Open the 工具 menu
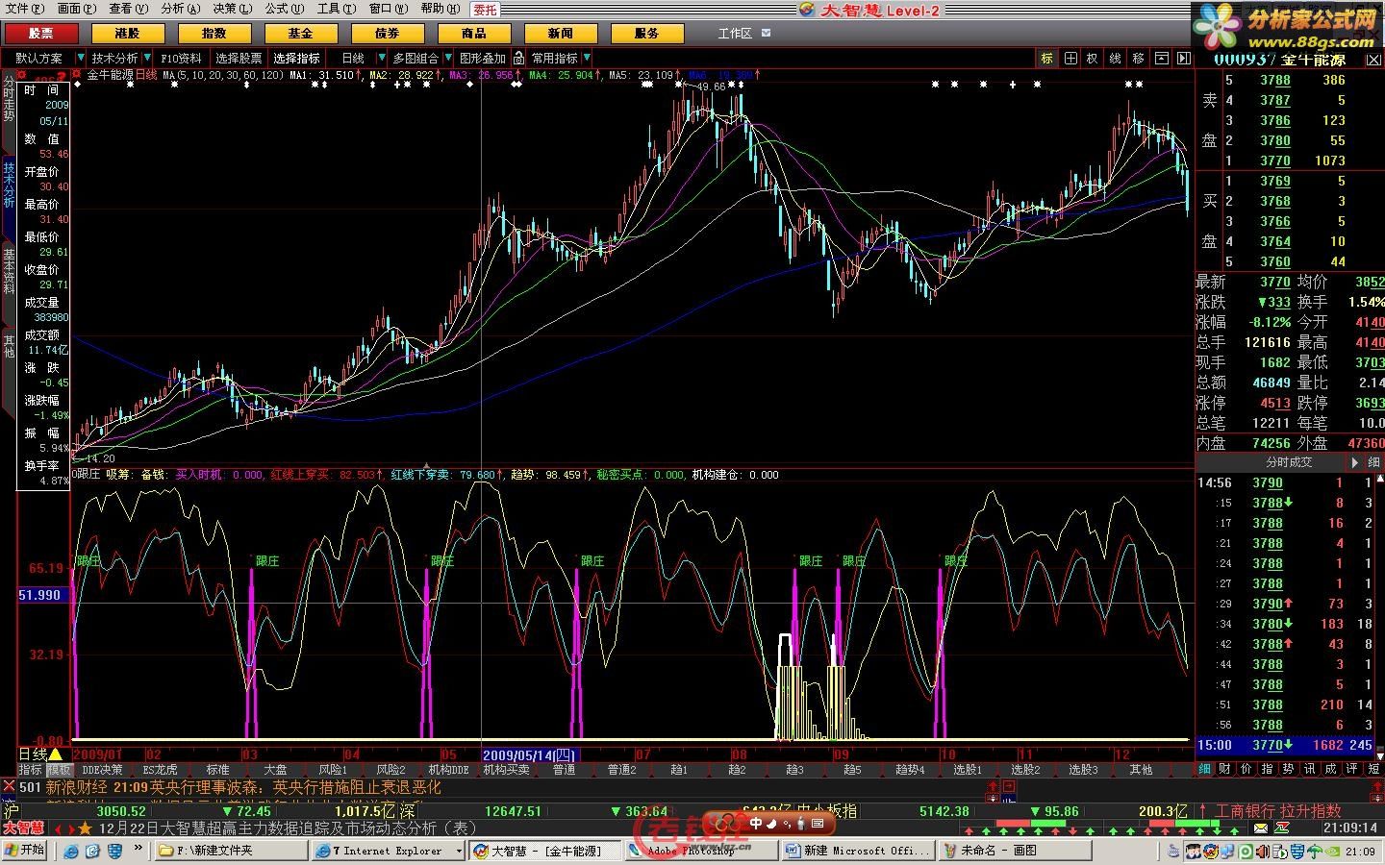The width and height of the screenshot is (1385, 865). coord(336,9)
